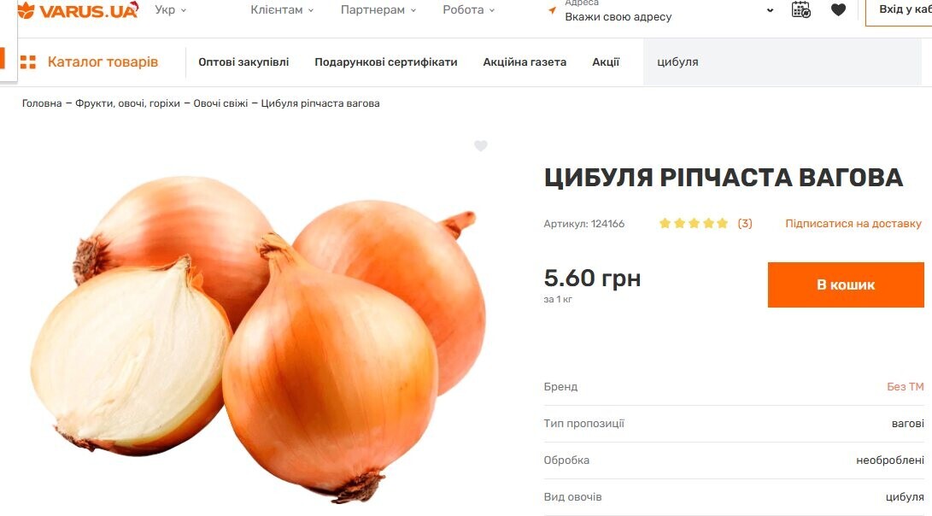Click the catalog grid icon
The height and width of the screenshot is (516, 932).
click(28, 62)
